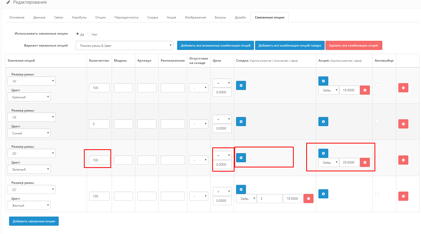Viewport: 421px width, 234px height.
Task: Switch to the Изображения tab
Action: point(195,17)
